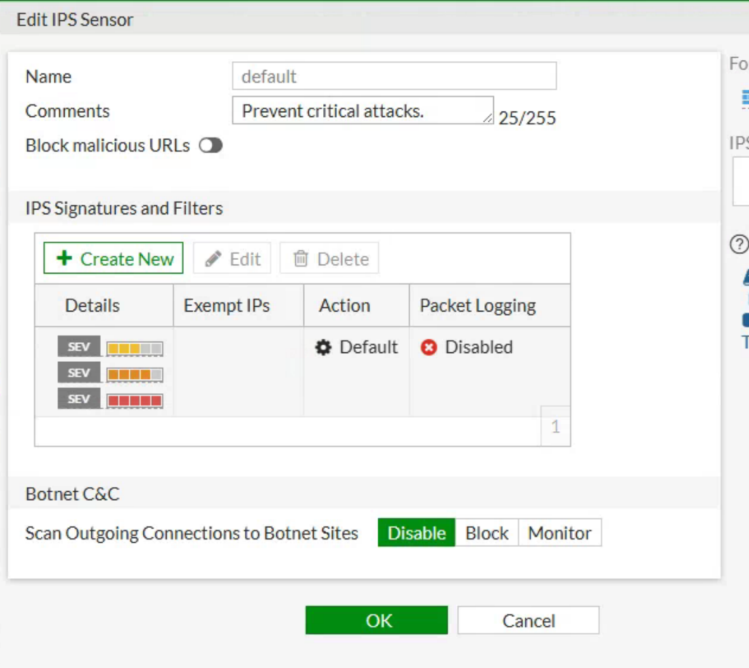Click the red X Disabled status icon
Image resolution: width=749 pixels, height=668 pixels.
coord(429,348)
